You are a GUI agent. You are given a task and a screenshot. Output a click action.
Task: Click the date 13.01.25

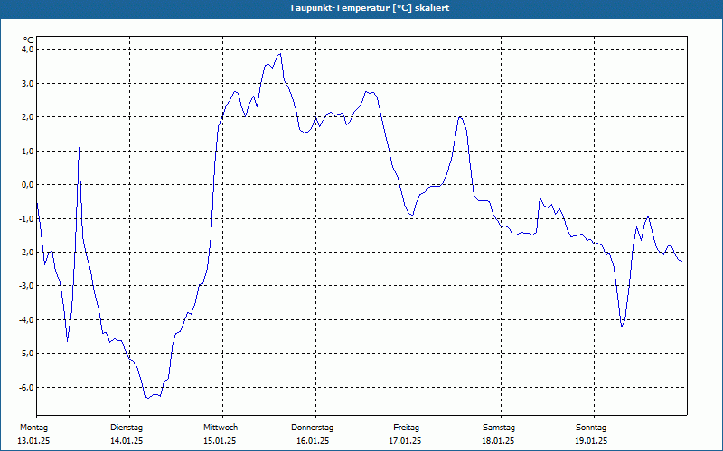pos(33,441)
